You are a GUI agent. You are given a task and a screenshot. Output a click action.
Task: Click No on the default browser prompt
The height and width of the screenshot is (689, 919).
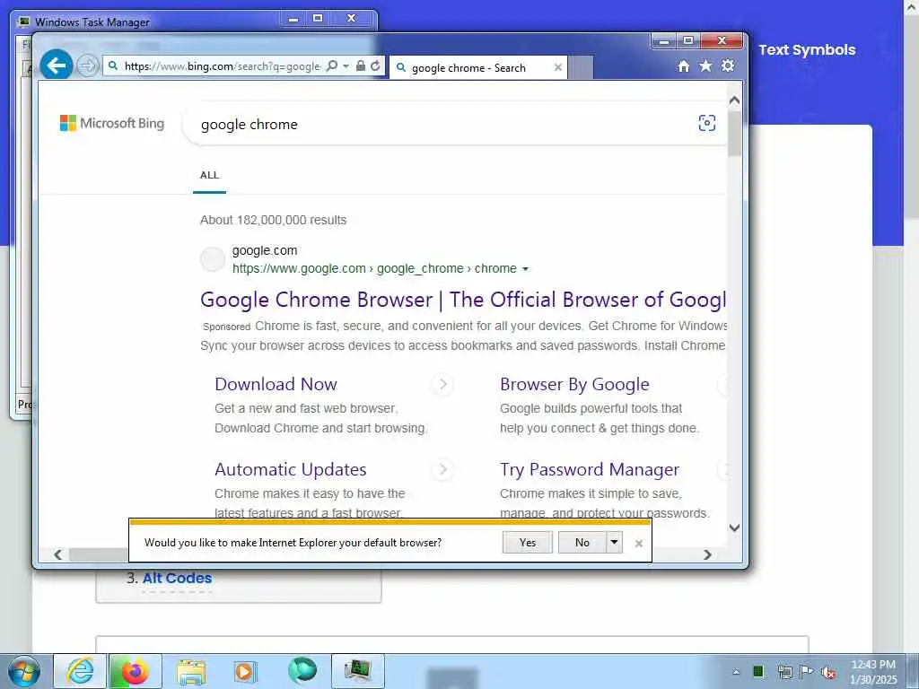[582, 543]
